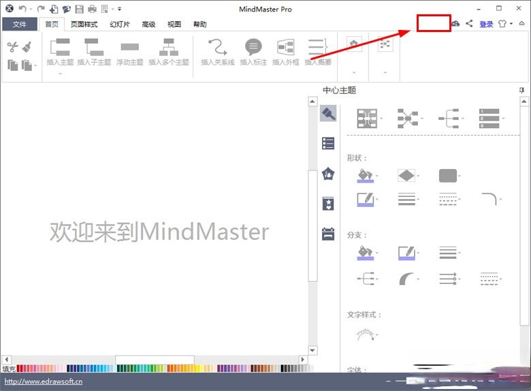
Task: Click 插入子主题 insert subtopic button
Action: [x=94, y=52]
